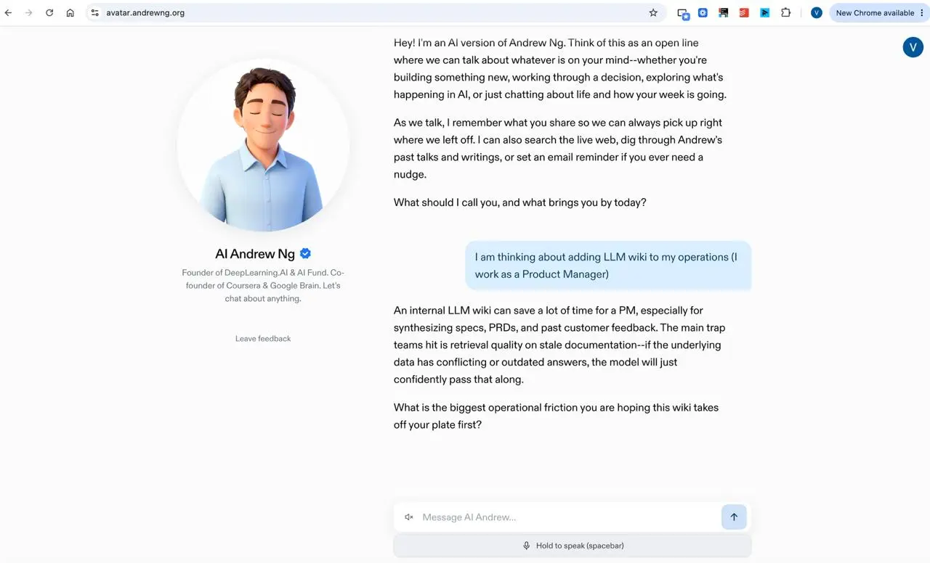
Task: Toggle the muted speaker audio icon
Action: [409, 517]
